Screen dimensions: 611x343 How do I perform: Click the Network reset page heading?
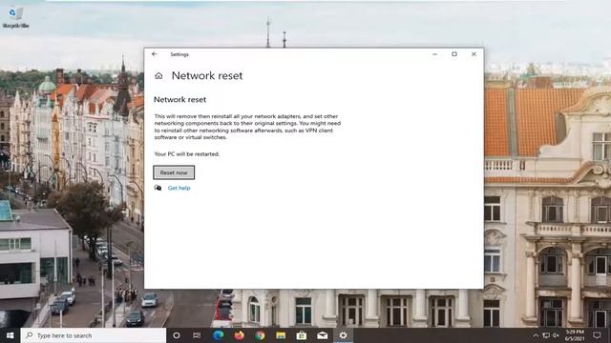coord(207,76)
